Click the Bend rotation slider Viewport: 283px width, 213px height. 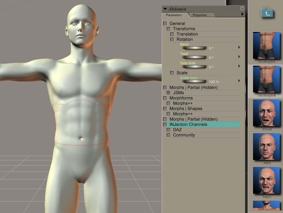coord(194,48)
